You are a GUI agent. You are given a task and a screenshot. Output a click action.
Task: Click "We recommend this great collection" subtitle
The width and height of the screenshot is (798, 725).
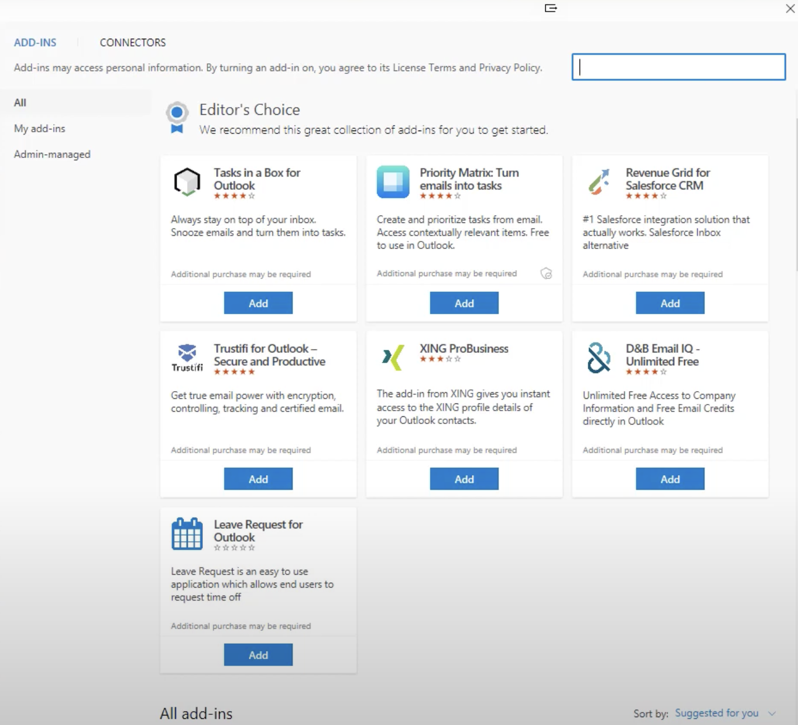(x=374, y=130)
